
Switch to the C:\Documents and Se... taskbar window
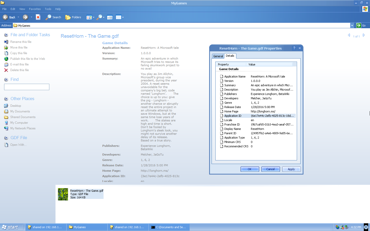click(x=169, y=227)
